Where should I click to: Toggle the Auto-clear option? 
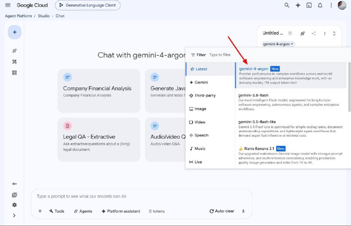222,211
